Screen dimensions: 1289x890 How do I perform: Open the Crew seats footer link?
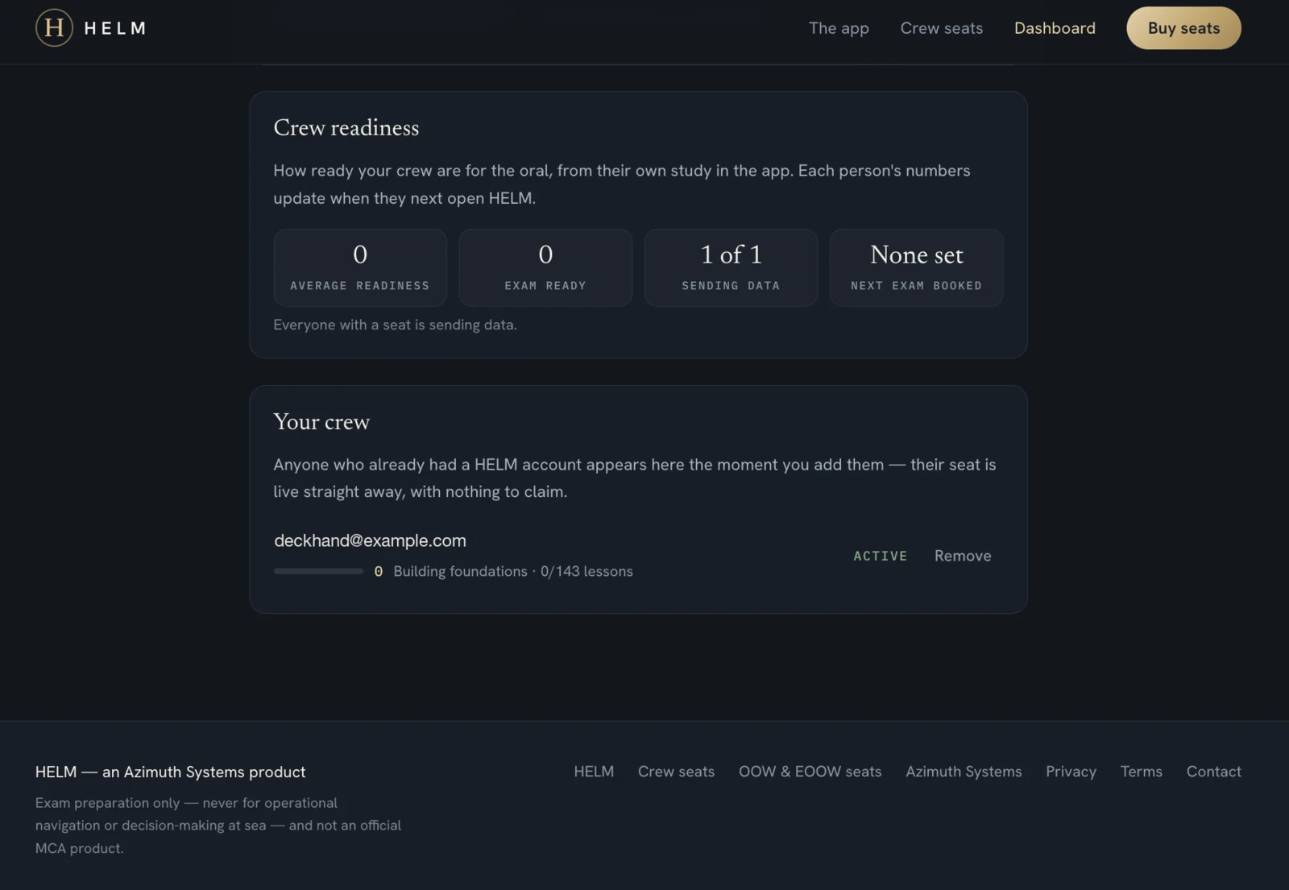coord(676,772)
